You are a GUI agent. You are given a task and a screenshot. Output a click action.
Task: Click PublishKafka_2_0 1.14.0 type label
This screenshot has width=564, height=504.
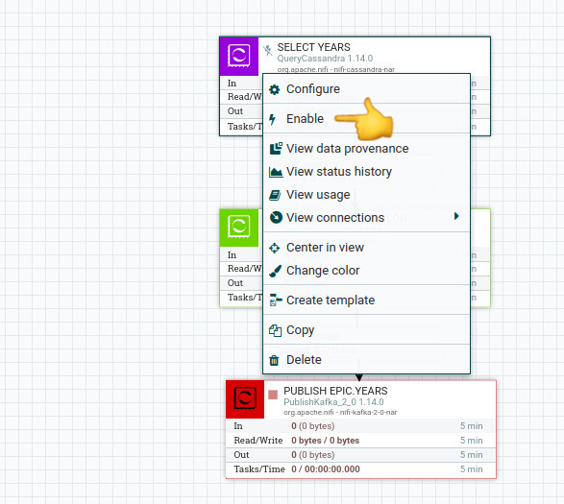coord(333,402)
